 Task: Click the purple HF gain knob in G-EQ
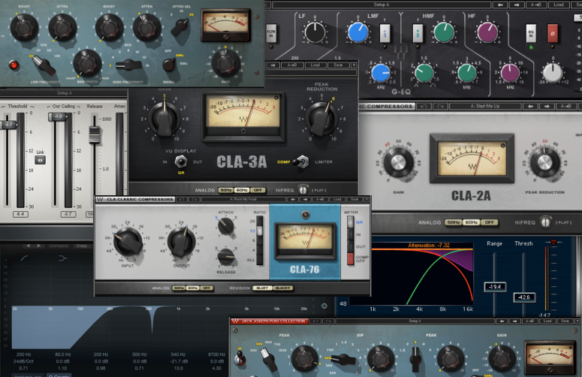pos(488,32)
